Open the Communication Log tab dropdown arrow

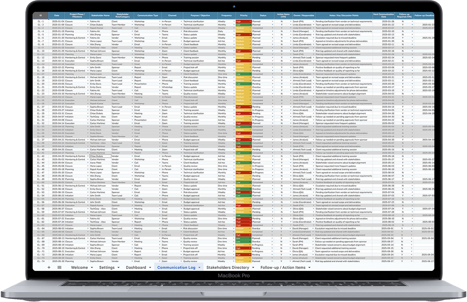click(199, 267)
